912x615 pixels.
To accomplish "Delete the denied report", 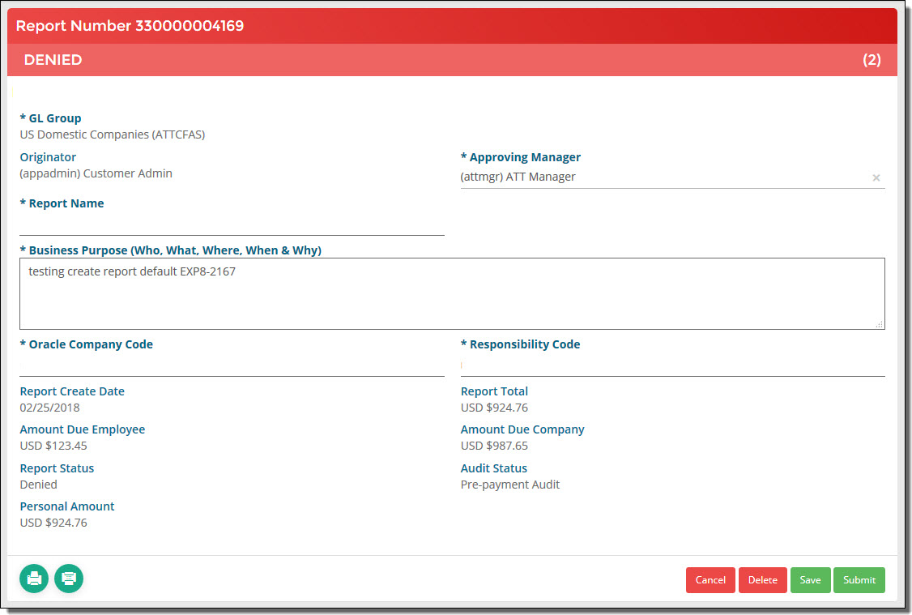I will (x=762, y=580).
